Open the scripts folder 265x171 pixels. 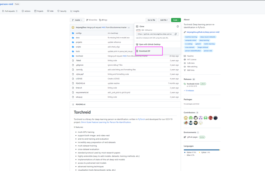79,47
